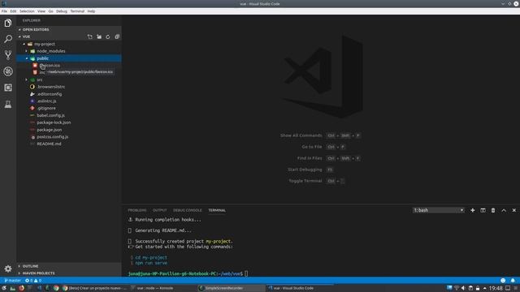Image resolution: width=520 pixels, height=292 pixels.
Task: Expand the node_modules folder
Action: click(27, 51)
